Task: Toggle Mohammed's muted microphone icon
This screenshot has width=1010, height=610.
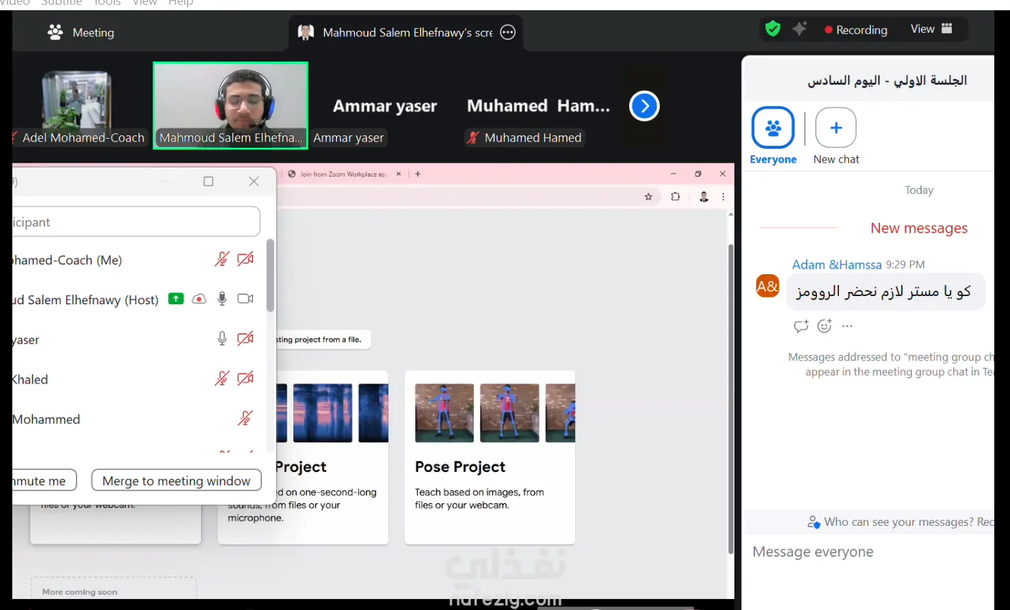Action: tap(245, 418)
